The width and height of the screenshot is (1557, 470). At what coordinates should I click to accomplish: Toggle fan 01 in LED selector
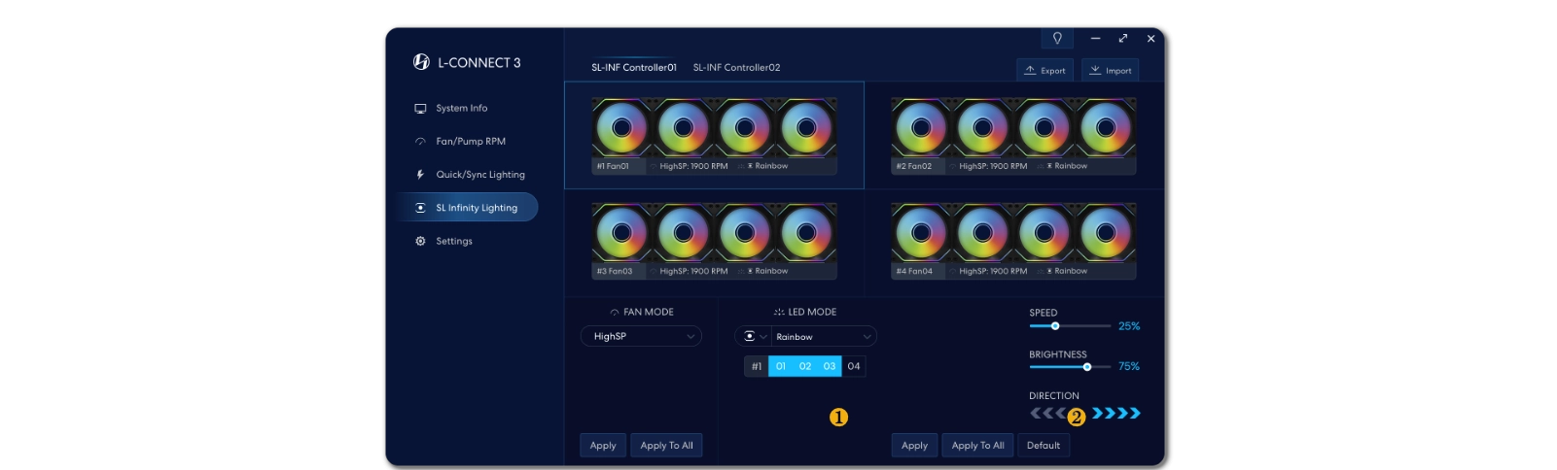[x=780, y=366]
